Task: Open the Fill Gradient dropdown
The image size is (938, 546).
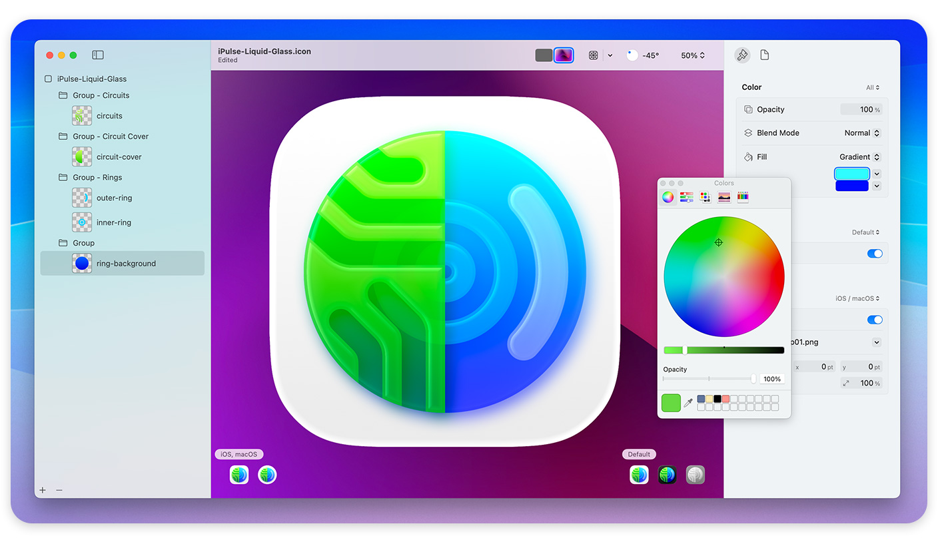Action: click(859, 157)
